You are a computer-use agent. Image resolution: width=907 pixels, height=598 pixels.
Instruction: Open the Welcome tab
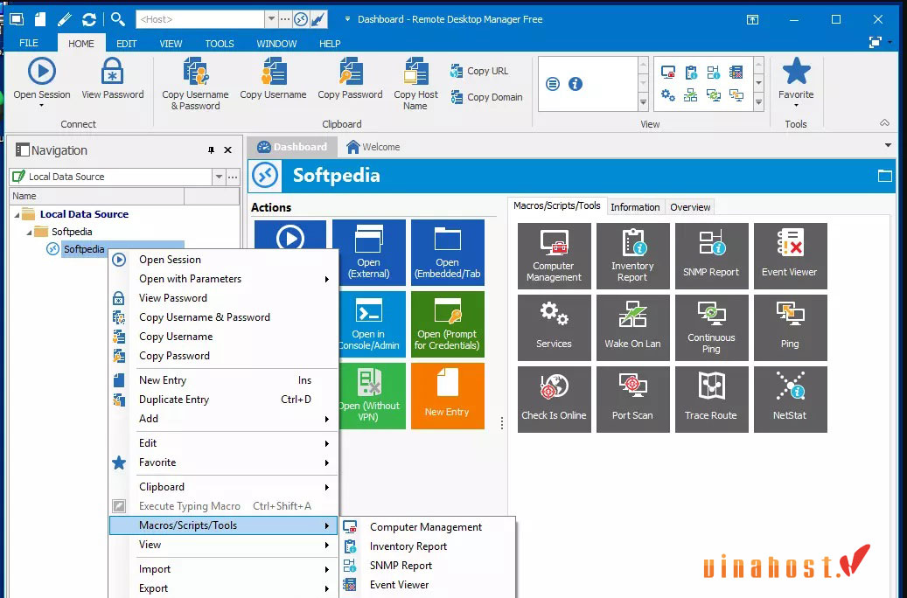(x=373, y=147)
